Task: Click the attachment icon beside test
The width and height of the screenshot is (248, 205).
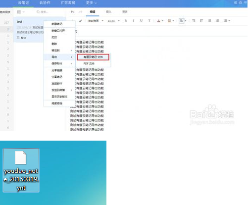Action: coord(18,38)
